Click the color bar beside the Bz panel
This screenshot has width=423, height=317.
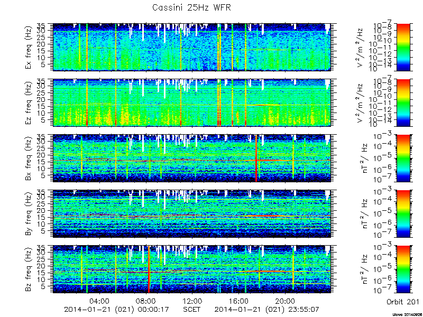click(403, 269)
